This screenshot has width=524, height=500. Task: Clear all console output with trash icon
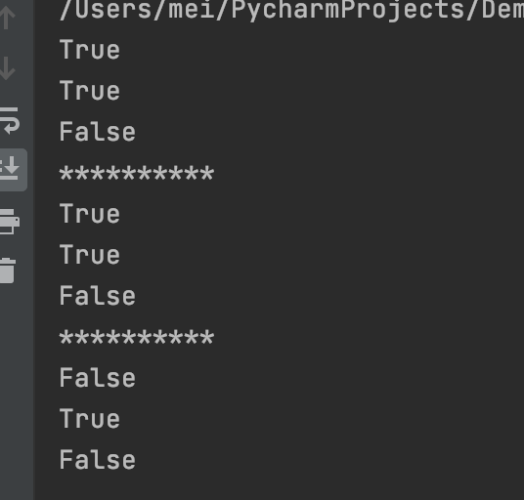[8, 271]
